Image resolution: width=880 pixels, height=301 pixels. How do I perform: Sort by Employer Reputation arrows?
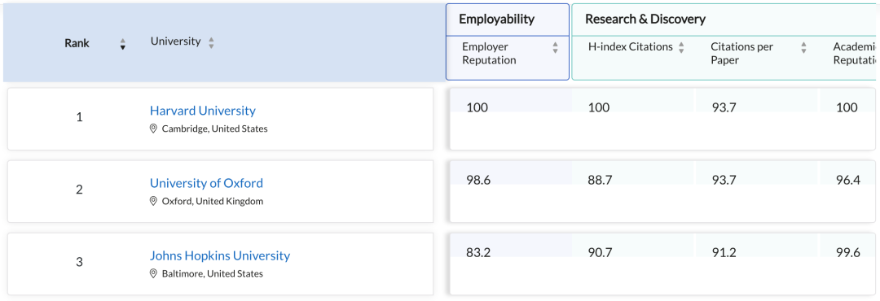coord(555,48)
